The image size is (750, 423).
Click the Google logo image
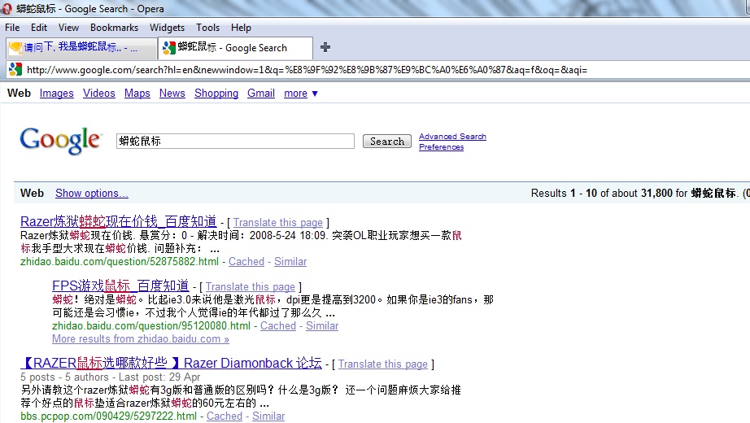[x=60, y=141]
